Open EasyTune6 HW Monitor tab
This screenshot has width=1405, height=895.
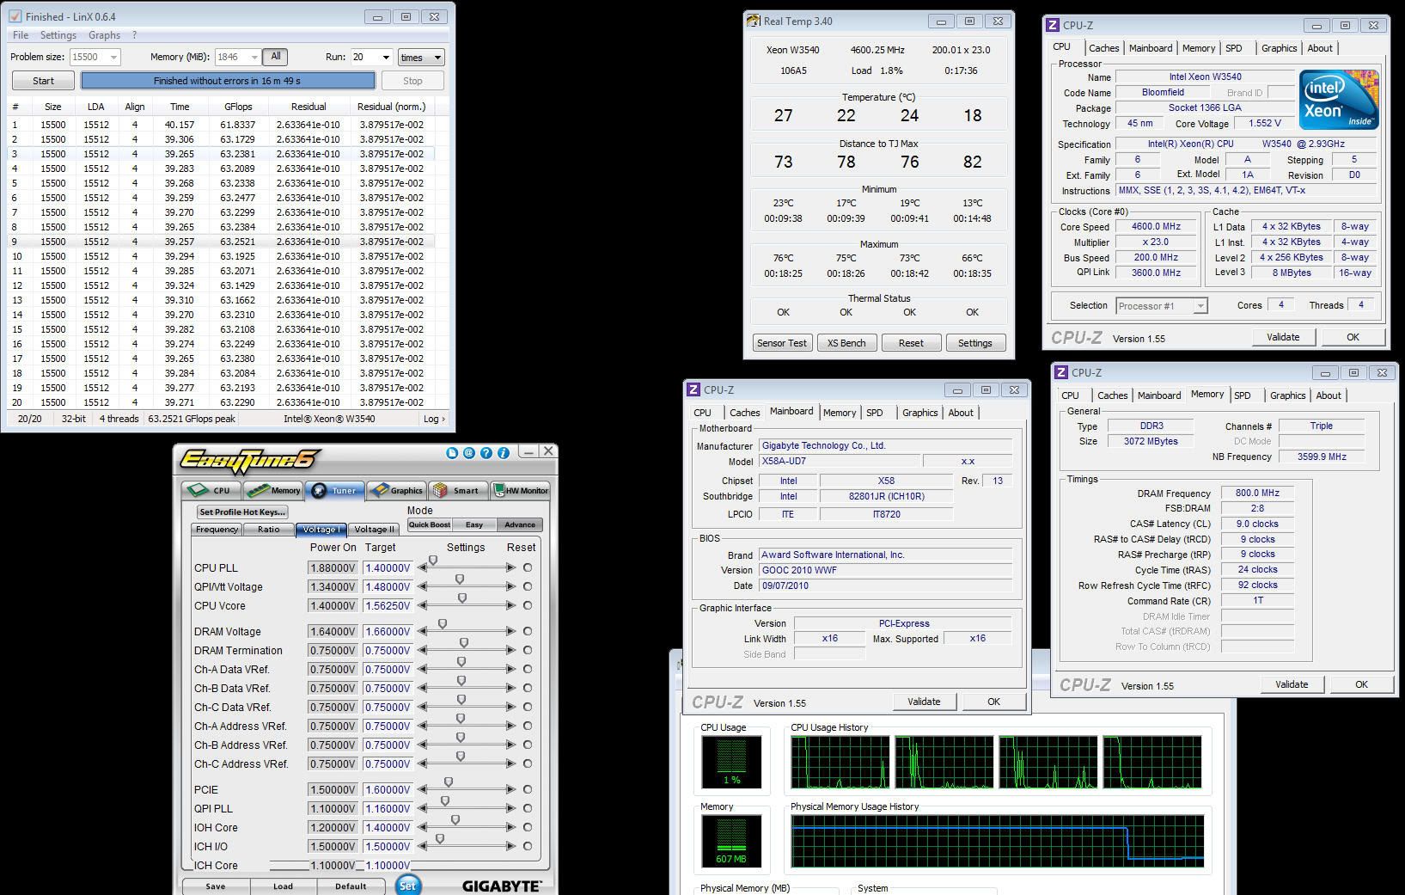point(520,490)
